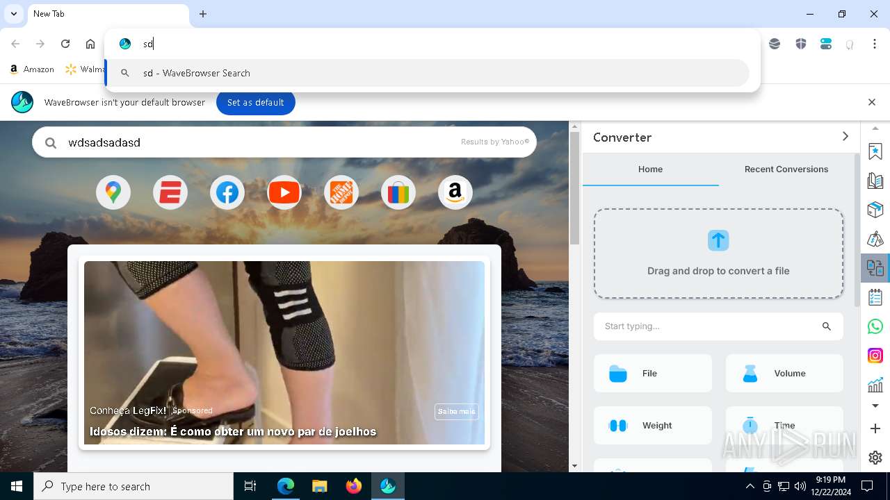Open Firefox from the taskbar
Image resolution: width=890 pixels, height=500 pixels.
pyautogui.click(x=354, y=486)
